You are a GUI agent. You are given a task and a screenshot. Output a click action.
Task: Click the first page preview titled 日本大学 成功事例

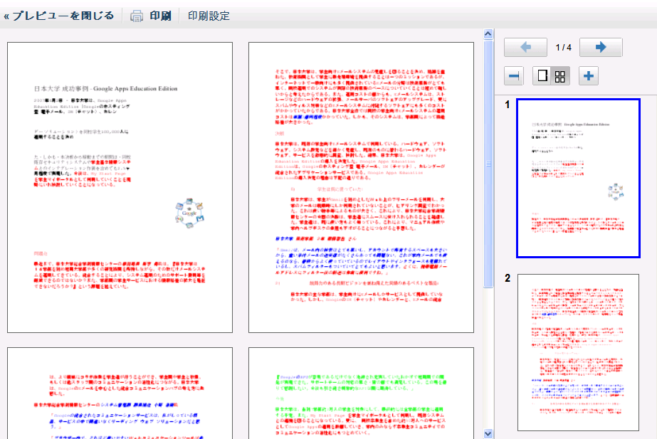coord(120,187)
